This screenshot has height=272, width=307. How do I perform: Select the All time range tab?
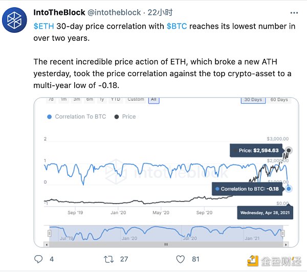coord(153,99)
